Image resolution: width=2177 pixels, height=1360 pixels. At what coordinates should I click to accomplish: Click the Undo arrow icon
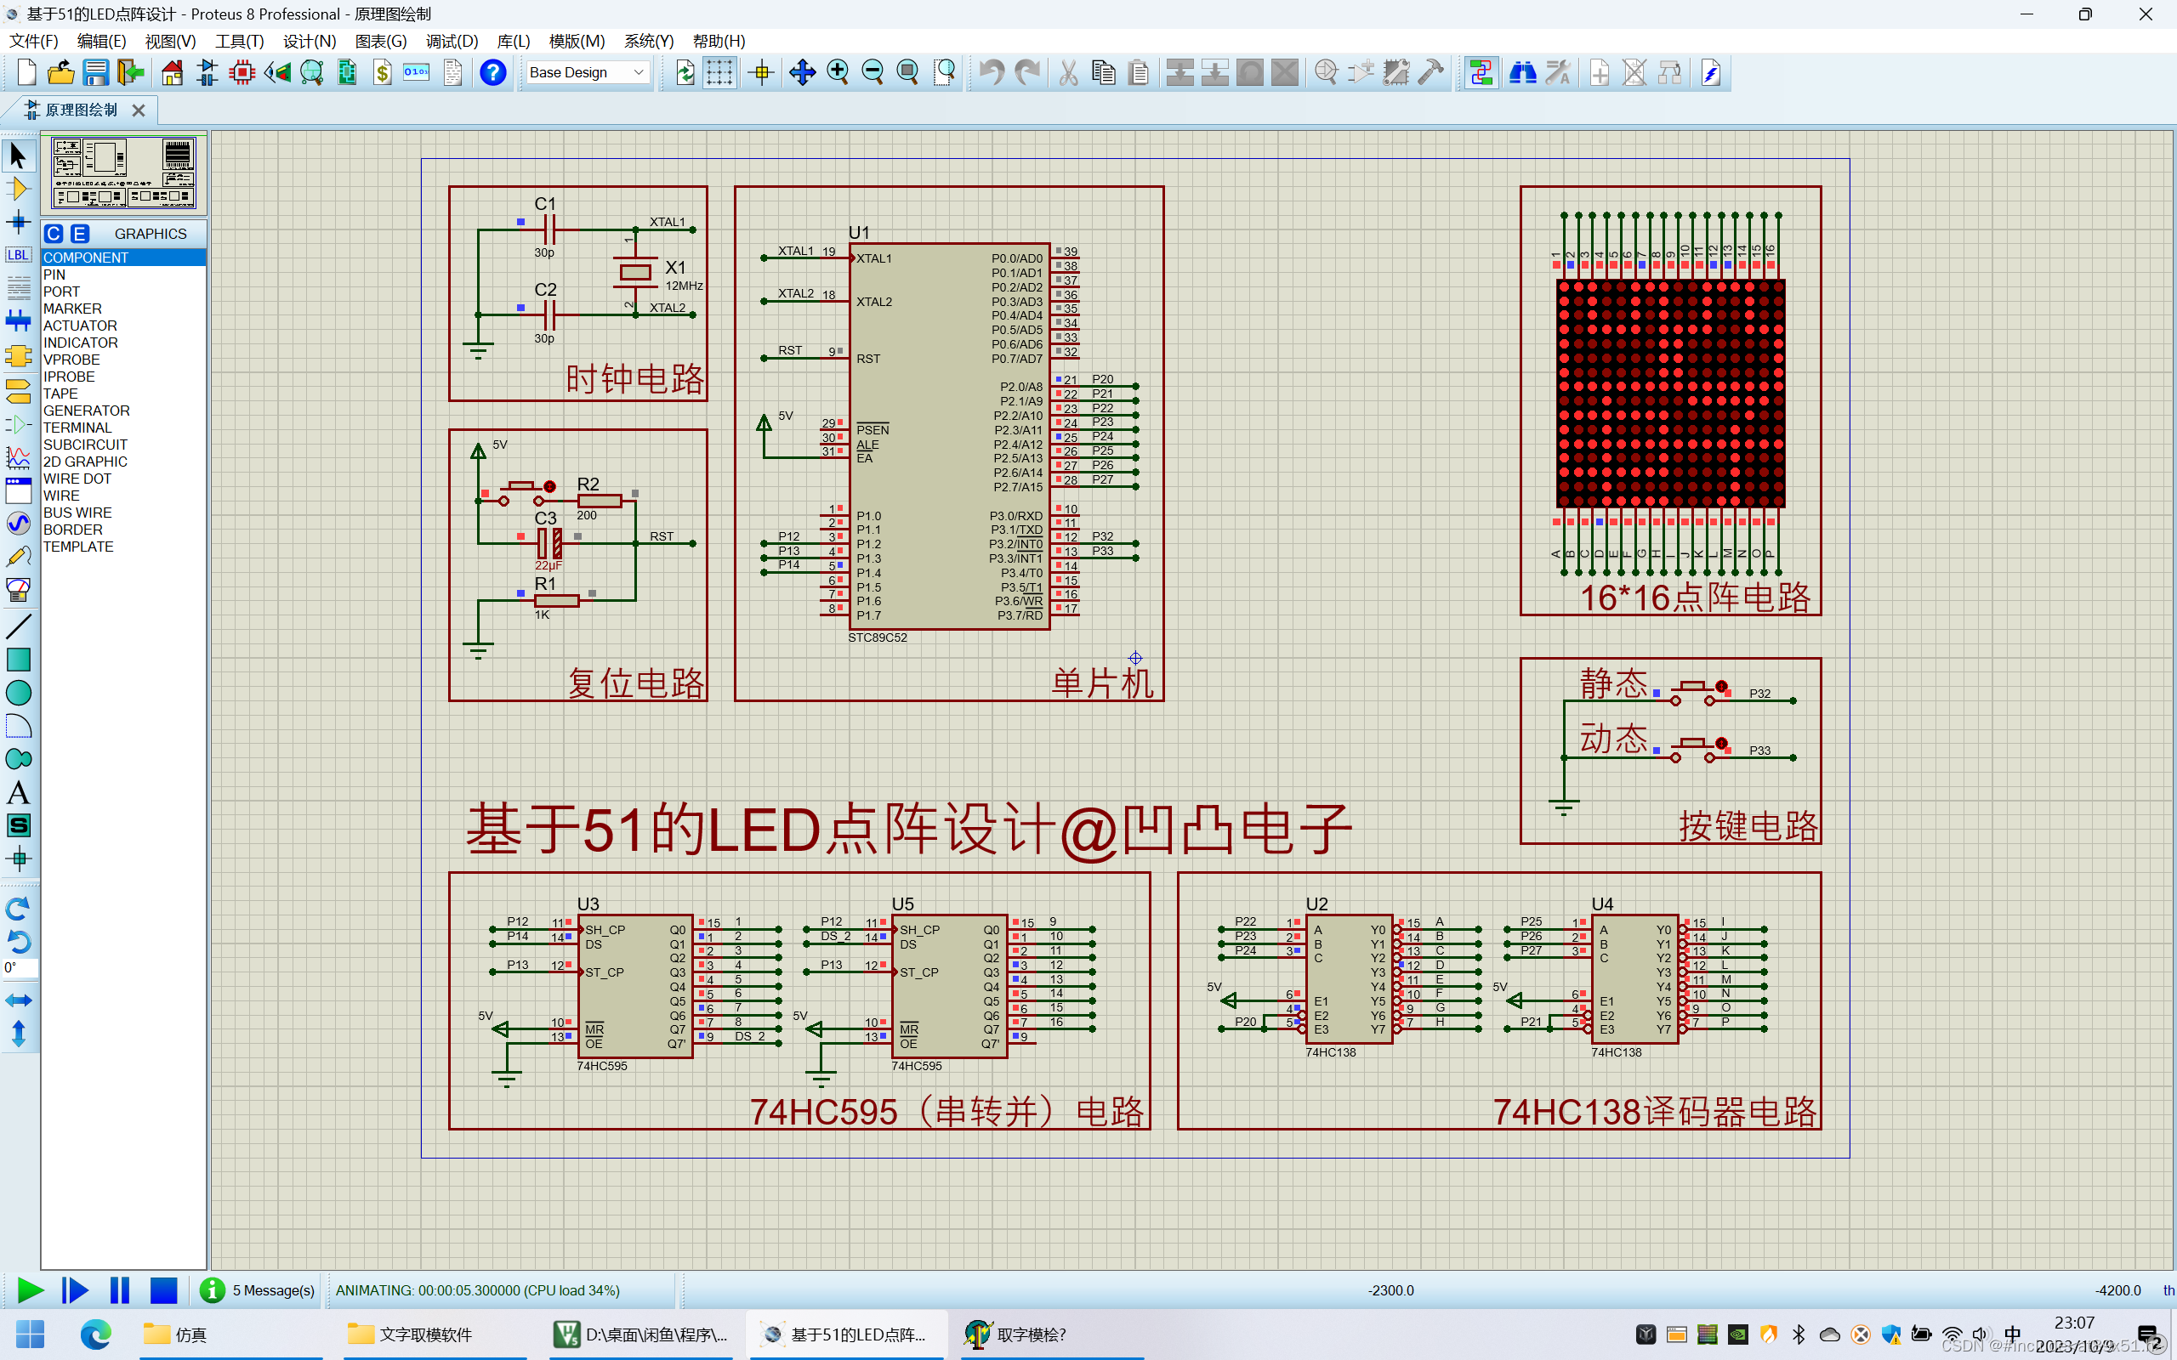tap(992, 73)
